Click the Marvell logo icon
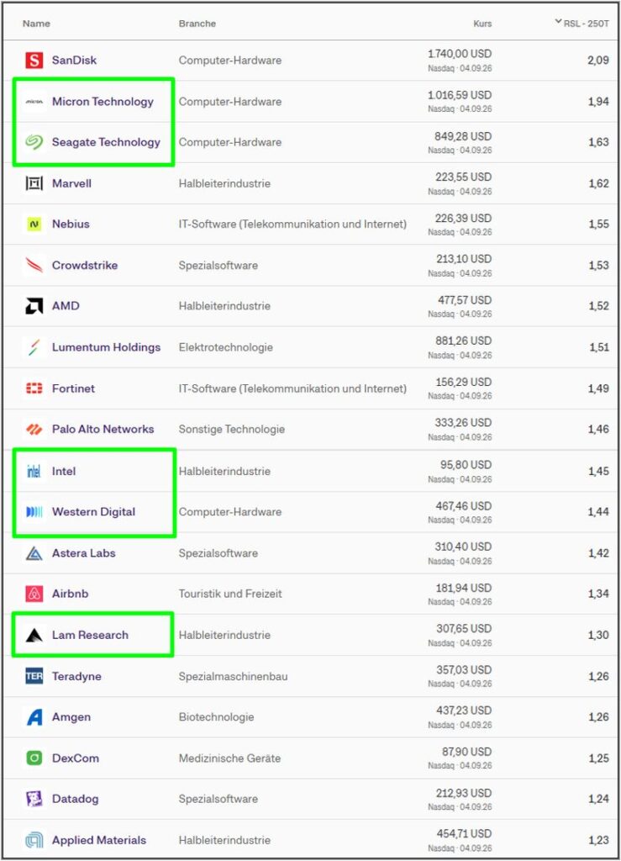The image size is (621, 861). [34, 183]
